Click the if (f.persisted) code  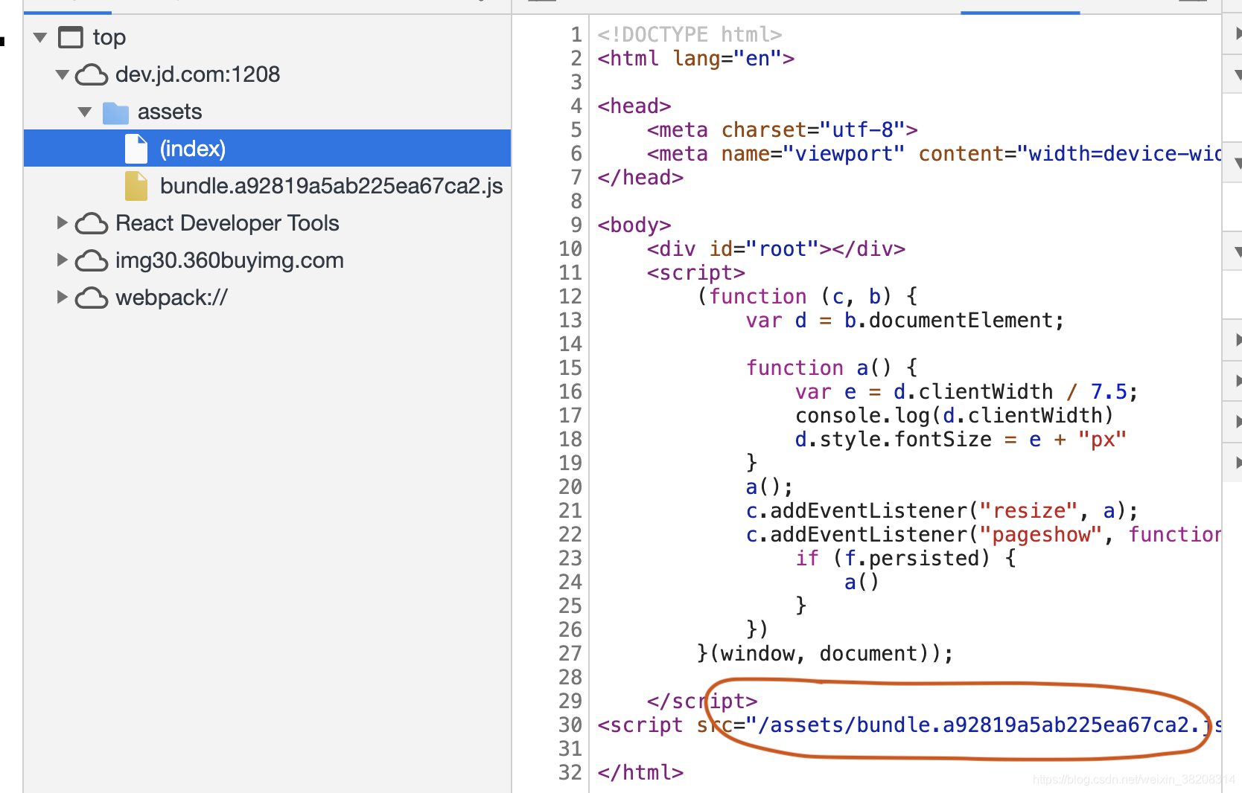coord(905,558)
